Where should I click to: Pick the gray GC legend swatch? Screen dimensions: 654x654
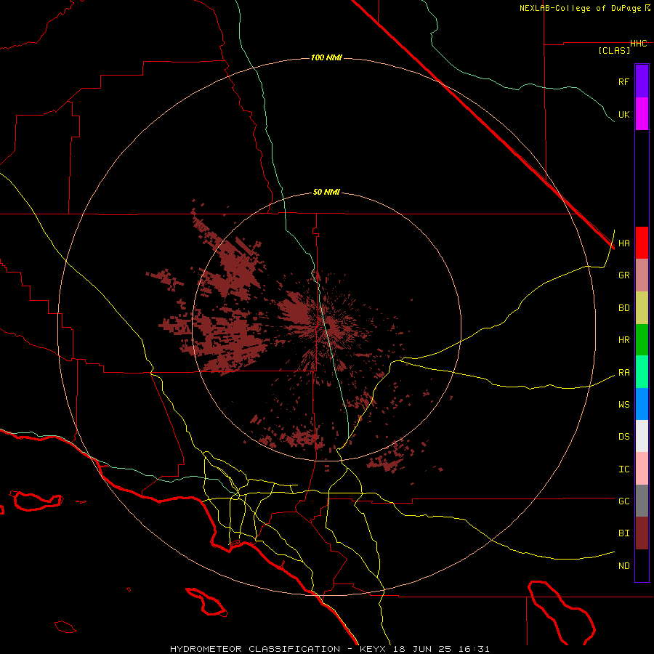642,501
